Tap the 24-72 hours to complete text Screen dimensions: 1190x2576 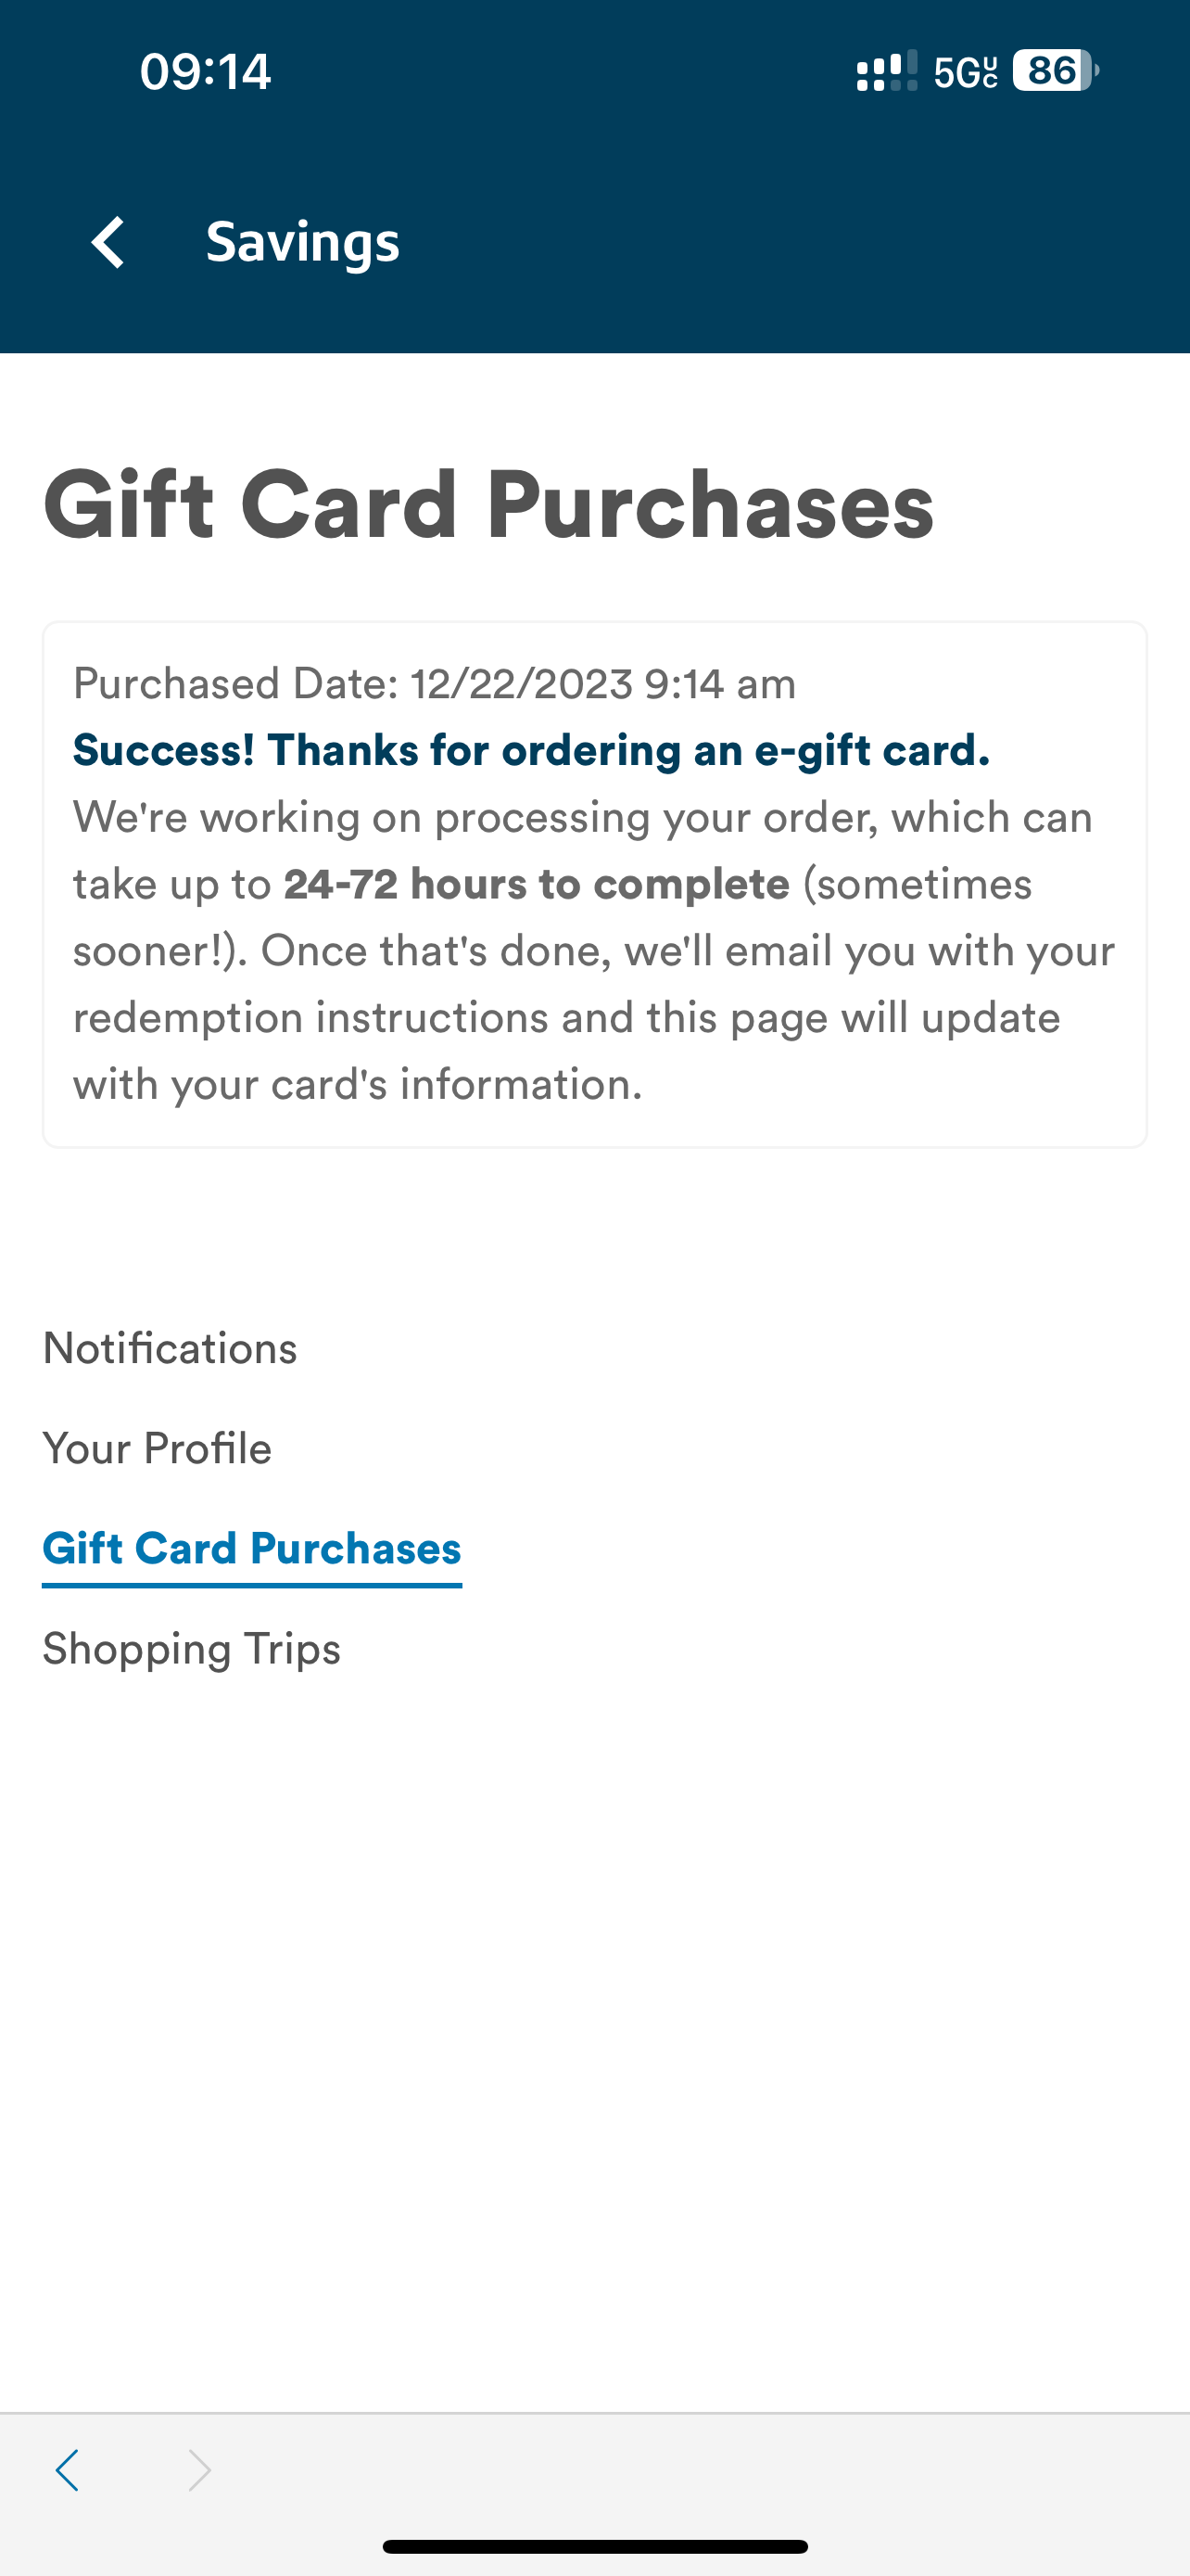pos(537,884)
